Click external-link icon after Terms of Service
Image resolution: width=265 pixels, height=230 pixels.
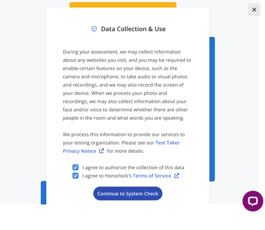[x=176, y=176]
